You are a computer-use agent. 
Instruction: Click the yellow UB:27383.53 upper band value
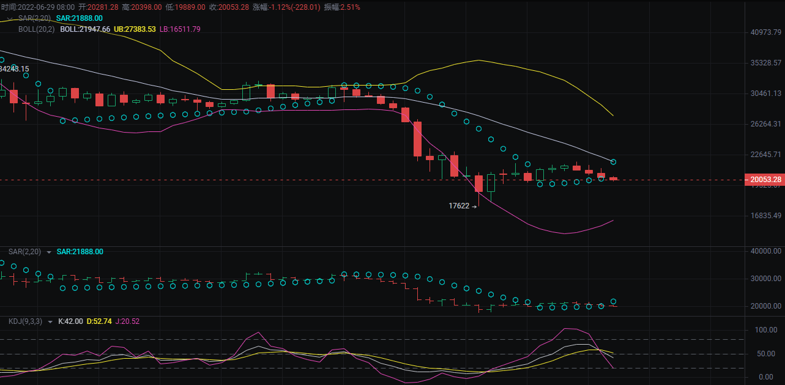click(x=135, y=29)
